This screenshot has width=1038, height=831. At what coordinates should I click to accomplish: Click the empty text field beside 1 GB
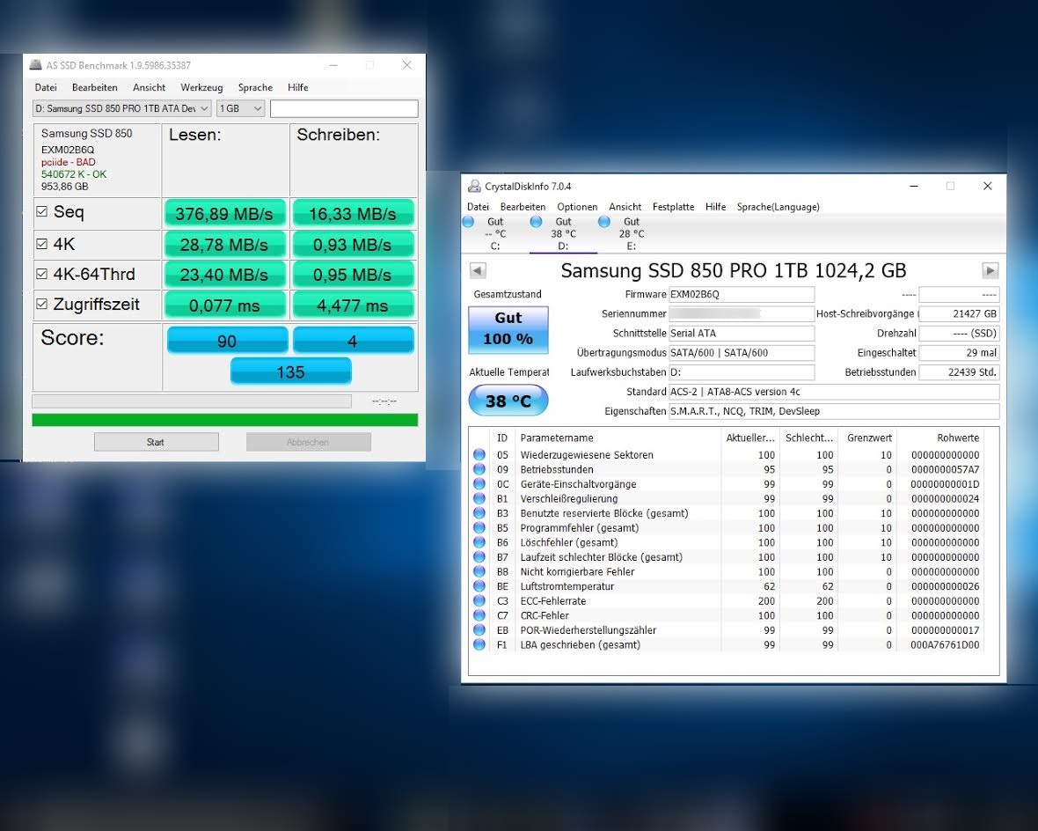coord(344,108)
